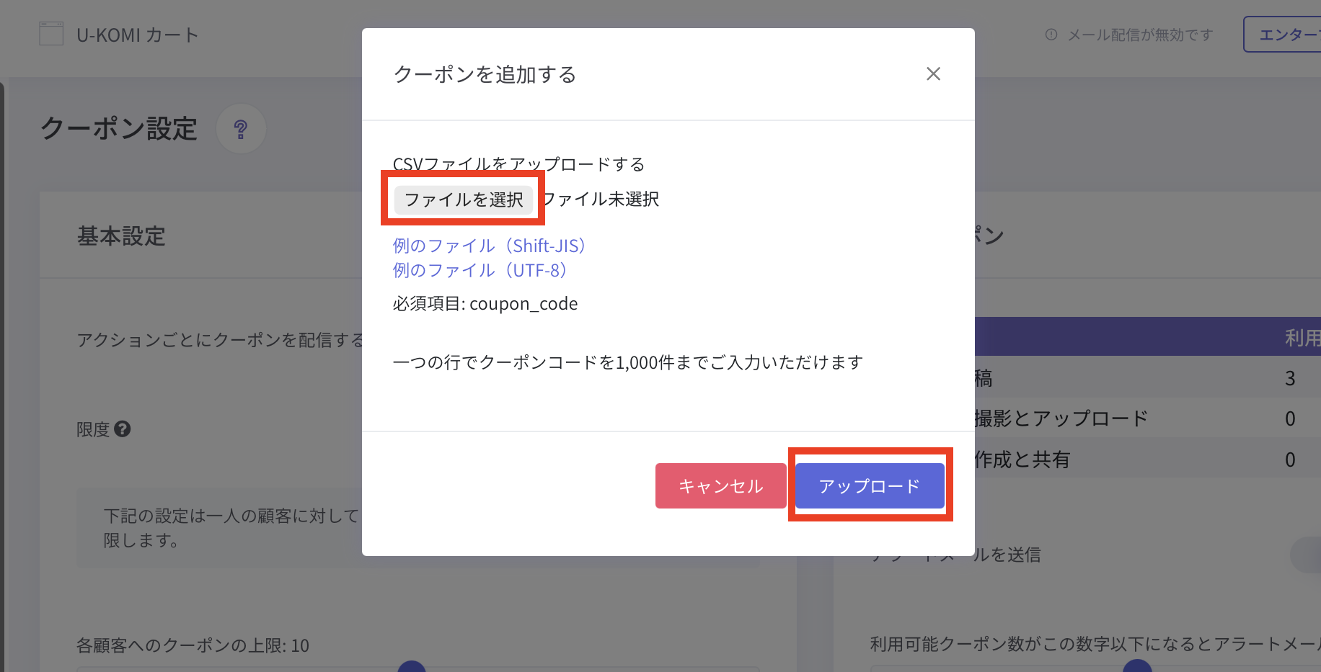Click the info icon before メール配信が無効です

point(1051,35)
